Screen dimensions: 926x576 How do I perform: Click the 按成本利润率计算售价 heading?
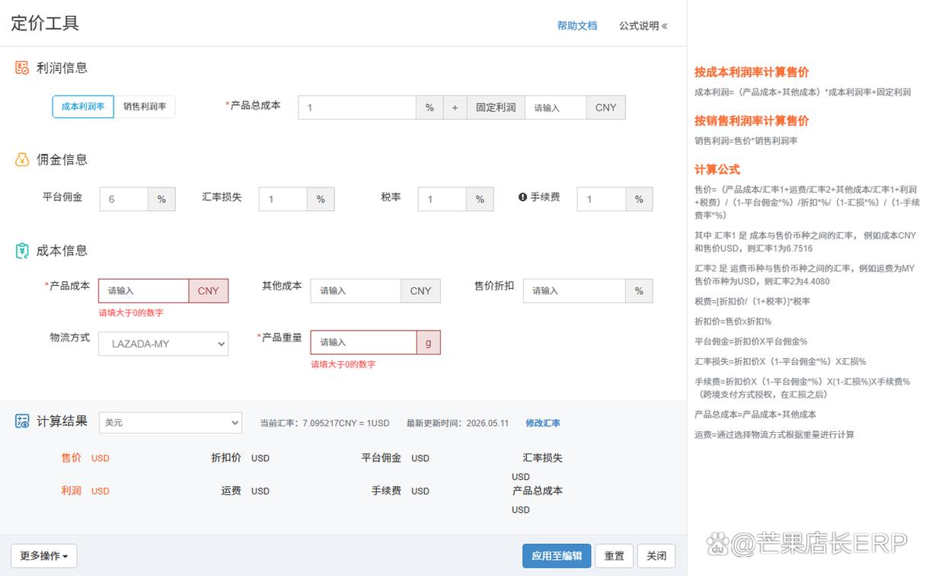[x=752, y=72]
